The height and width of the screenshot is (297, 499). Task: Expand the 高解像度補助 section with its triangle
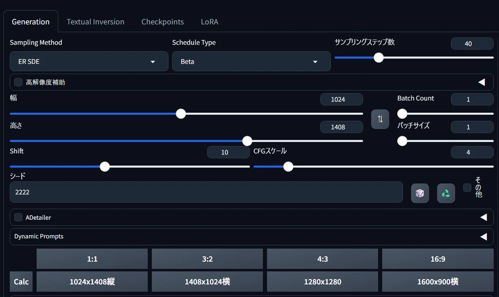481,82
